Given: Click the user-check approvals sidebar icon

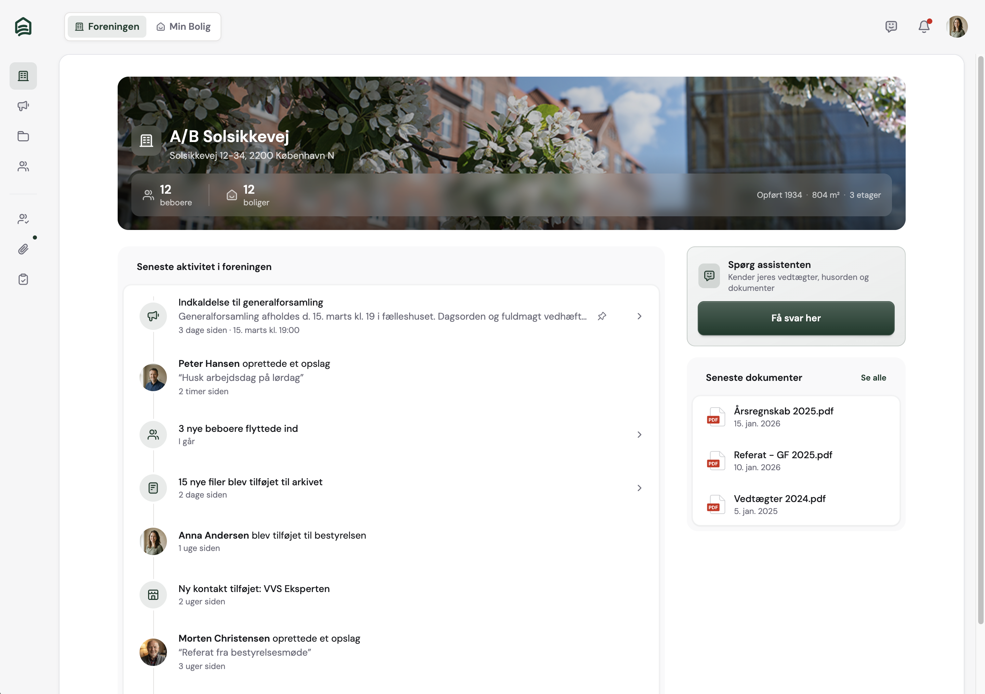Looking at the screenshot, I should tap(23, 219).
